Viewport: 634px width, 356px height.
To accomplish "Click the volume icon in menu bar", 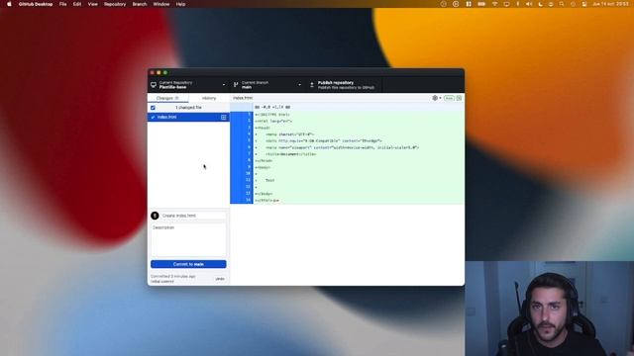I will tap(529, 4).
